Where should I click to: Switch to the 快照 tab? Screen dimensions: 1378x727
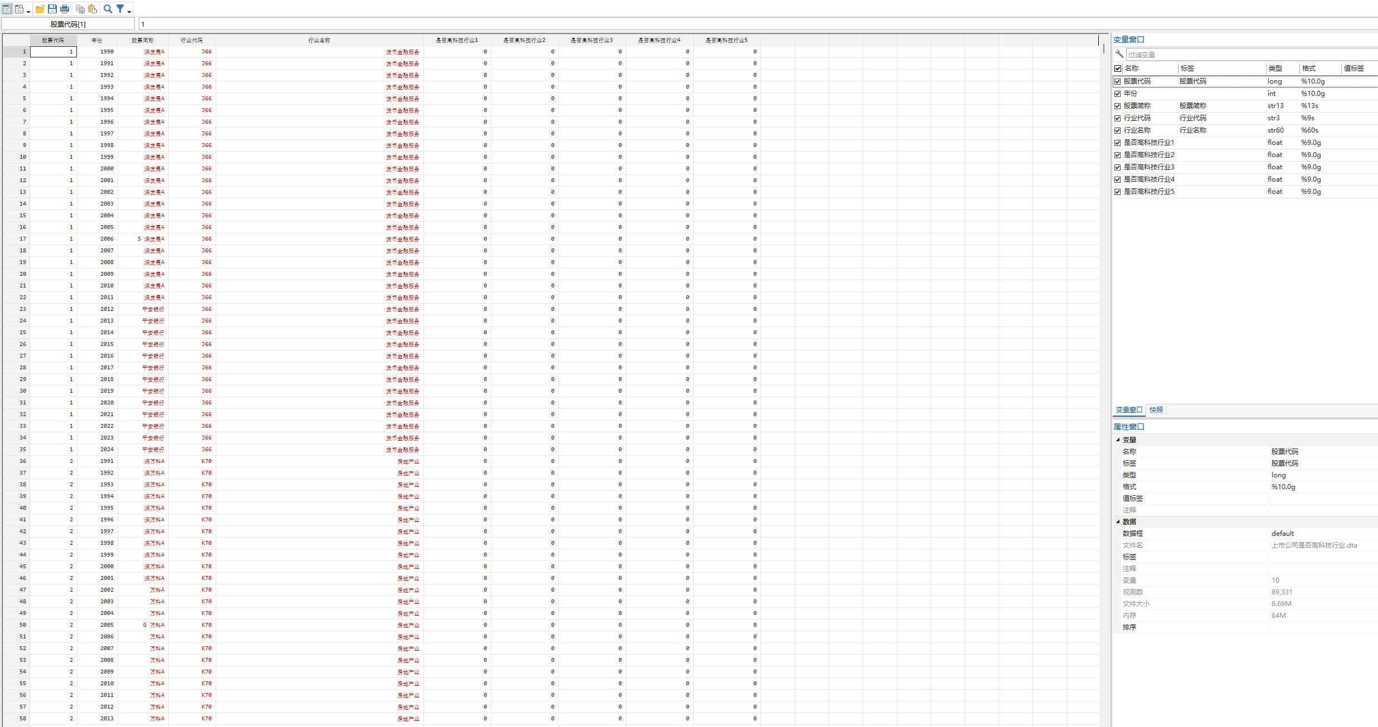(1156, 410)
